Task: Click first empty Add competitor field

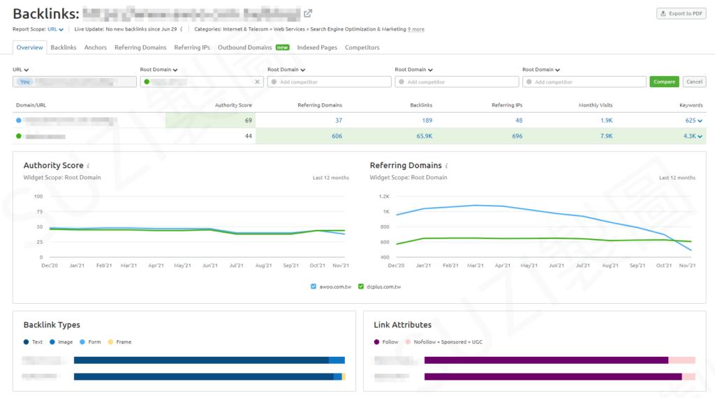Action: [x=330, y=82]
